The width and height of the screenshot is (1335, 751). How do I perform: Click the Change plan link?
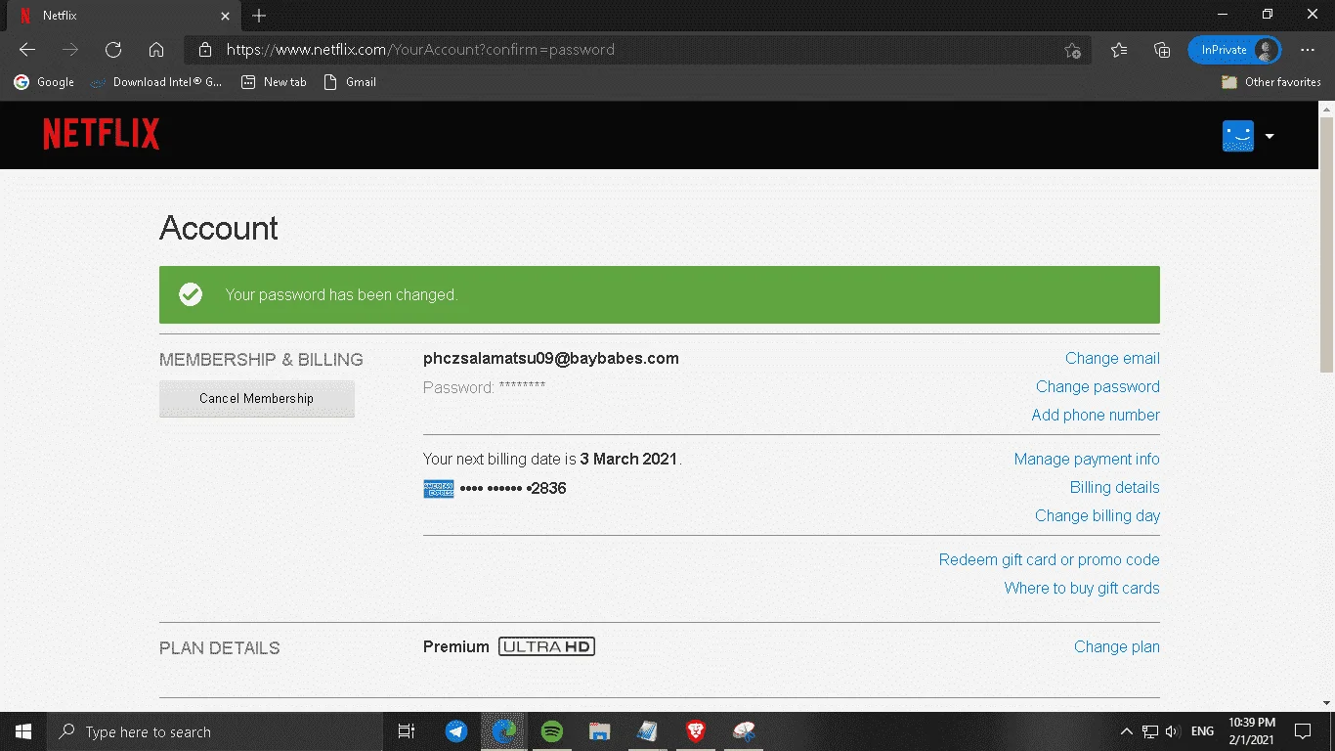tap(1117, 647)
